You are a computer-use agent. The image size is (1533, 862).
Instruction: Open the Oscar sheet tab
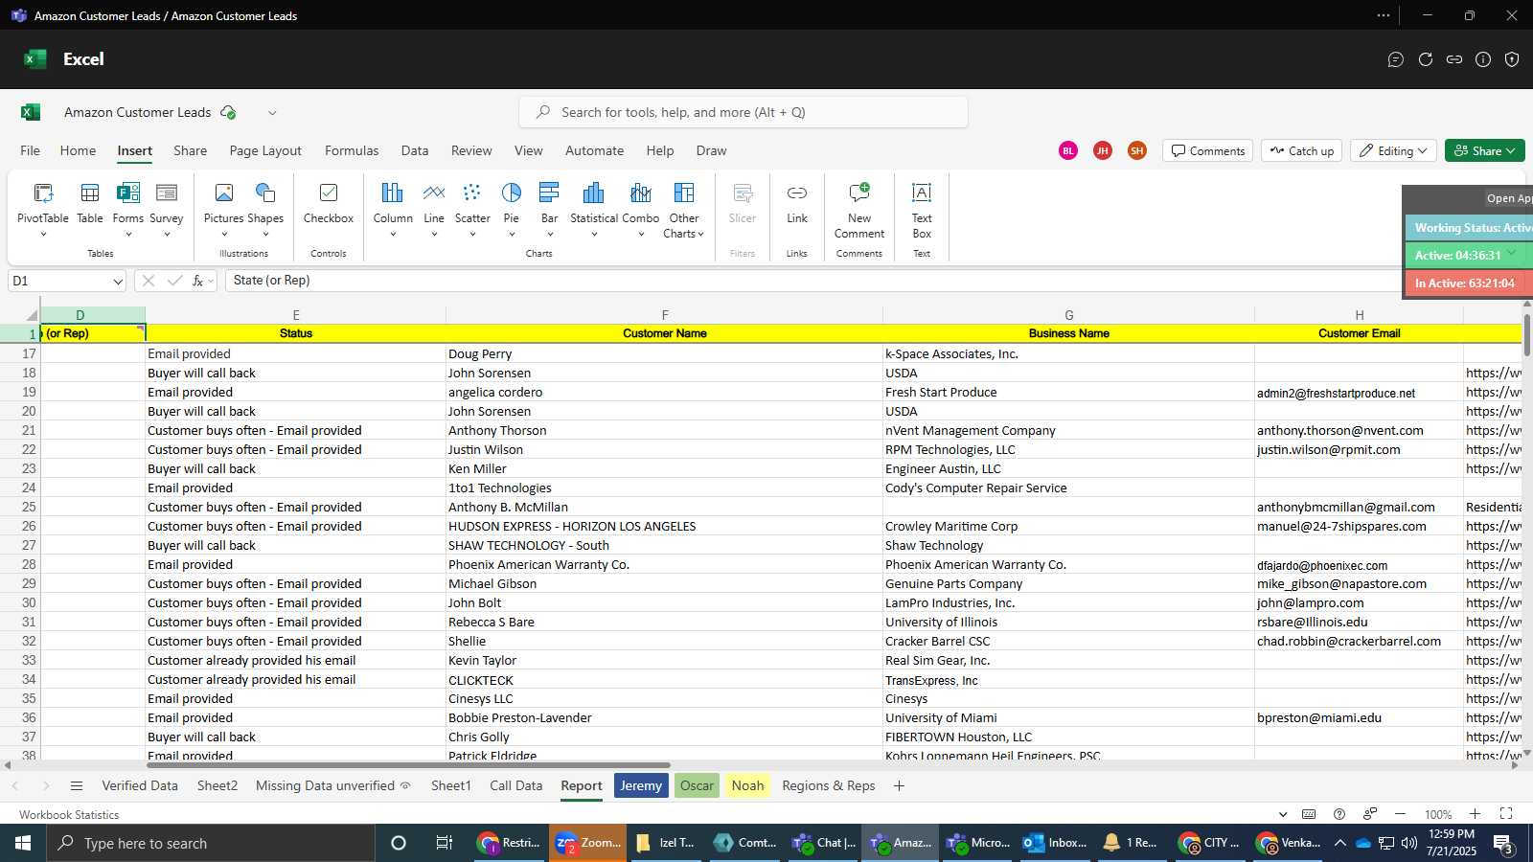point(697,785)
